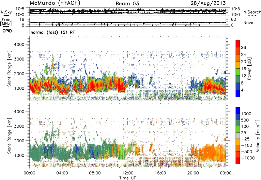Click the 'Slant Range [km]' label of velocity panel

tap(9, 135)
